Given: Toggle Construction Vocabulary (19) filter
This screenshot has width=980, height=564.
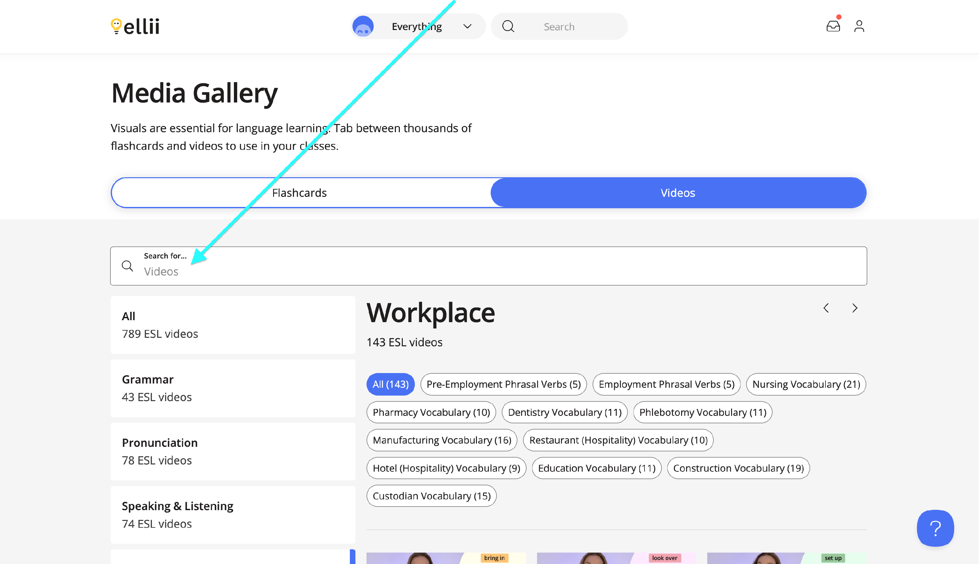Looking at the screenshot, I should tap(739, 468).
